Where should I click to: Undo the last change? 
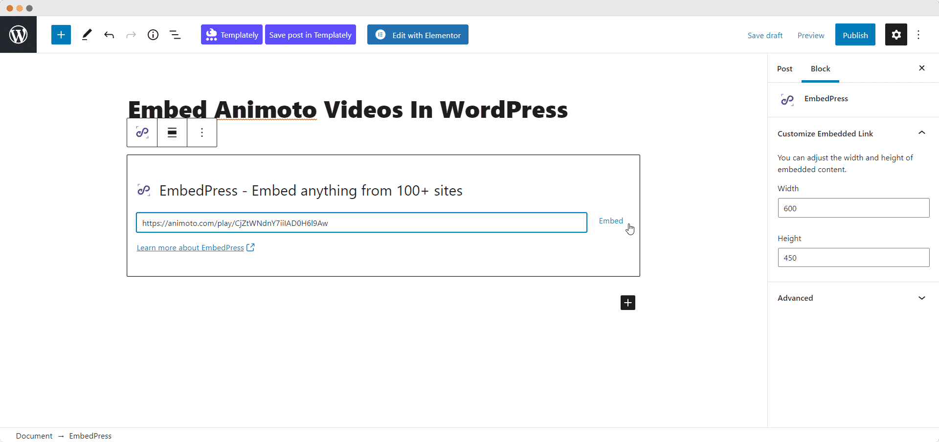click(x=109, y=35)
